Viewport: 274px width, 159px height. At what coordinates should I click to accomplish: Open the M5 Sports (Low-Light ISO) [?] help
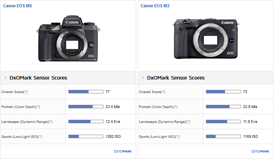click(x=40, y=137)
